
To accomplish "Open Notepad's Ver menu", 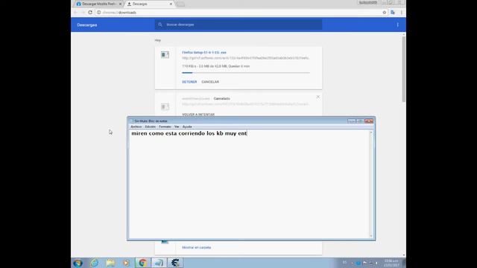I will coord(177,127).
